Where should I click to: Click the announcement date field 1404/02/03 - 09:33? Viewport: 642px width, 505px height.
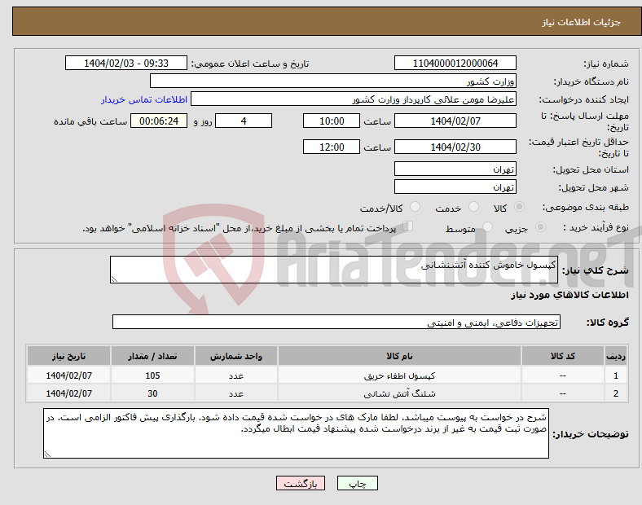coord(126,63)
